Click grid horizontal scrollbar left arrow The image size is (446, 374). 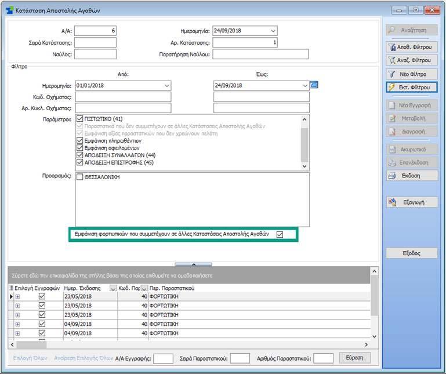12,344
